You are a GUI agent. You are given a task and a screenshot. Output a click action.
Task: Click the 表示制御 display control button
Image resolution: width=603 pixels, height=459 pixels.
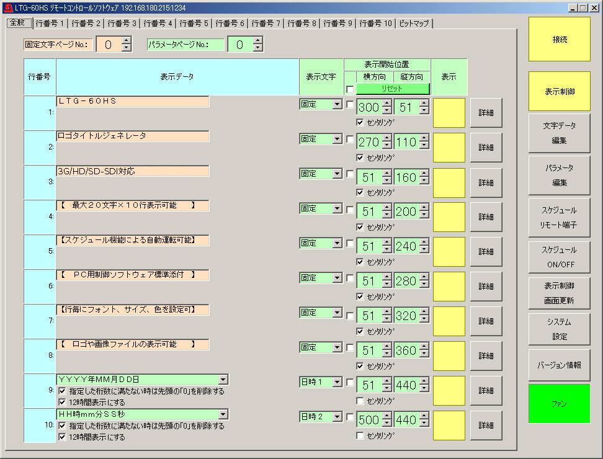click(x=558, y=91)
